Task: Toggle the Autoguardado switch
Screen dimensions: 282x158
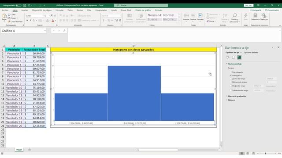Action: pyautogui.click(x=19, y=5)
